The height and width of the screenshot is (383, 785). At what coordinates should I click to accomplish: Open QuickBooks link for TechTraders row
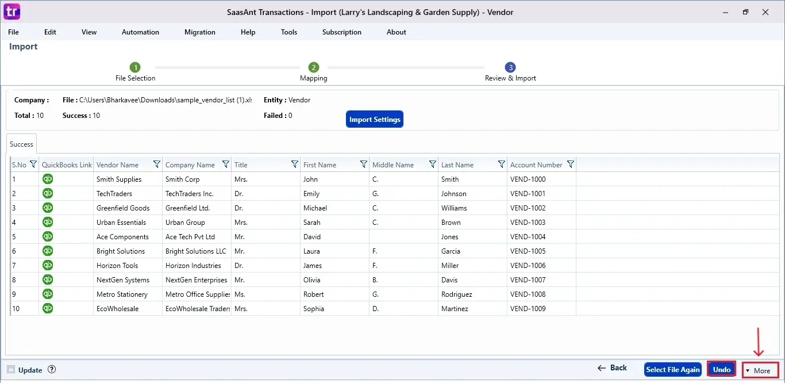coord(48,193)
